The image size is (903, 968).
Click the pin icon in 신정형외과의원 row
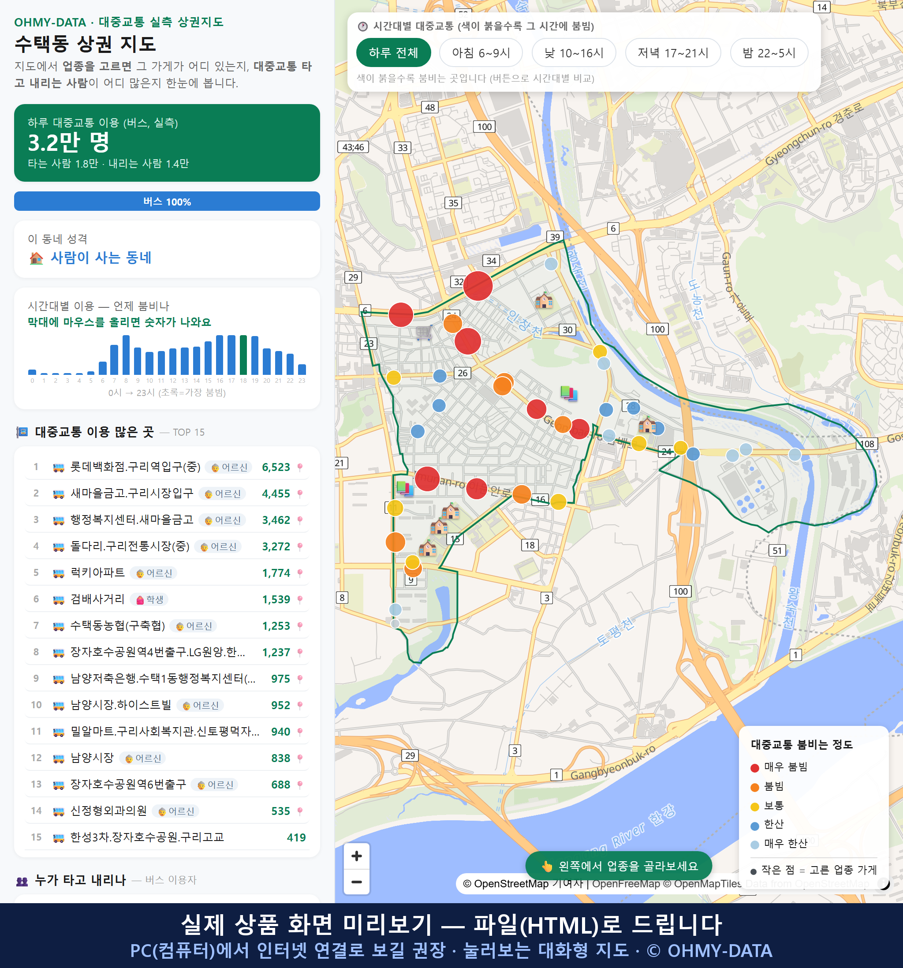click(x=300, y=811)
